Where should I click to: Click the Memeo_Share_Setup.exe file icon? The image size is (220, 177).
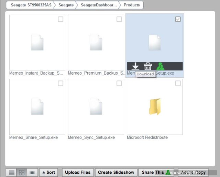click(x=37, y=107)
